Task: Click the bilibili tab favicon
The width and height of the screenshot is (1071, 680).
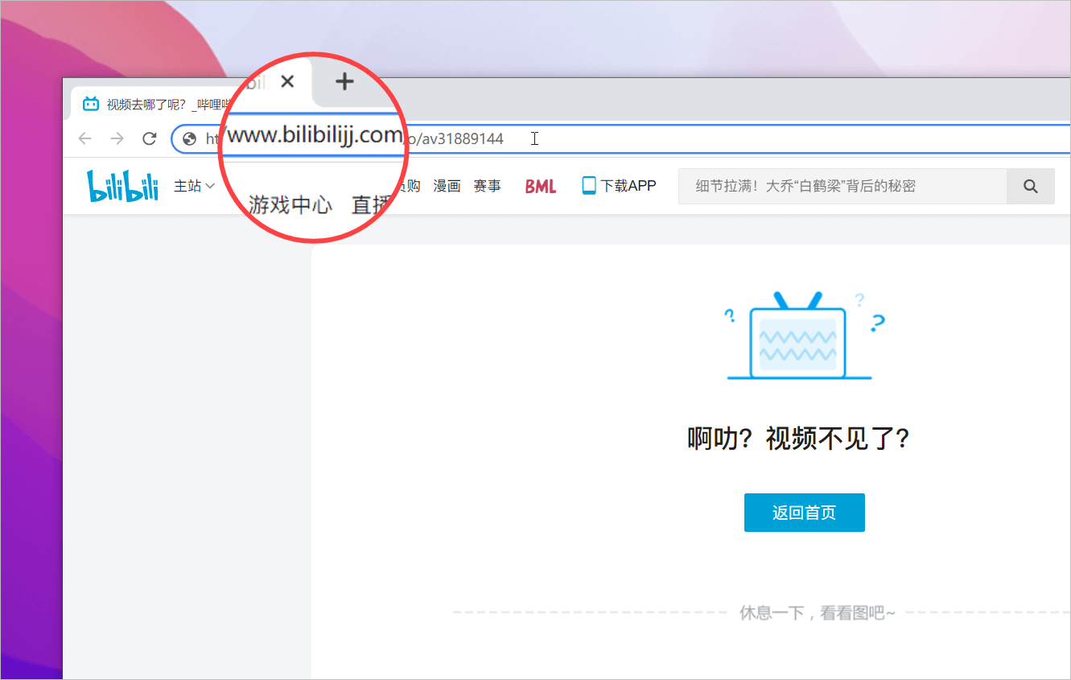Action: [x=91, y=104]
